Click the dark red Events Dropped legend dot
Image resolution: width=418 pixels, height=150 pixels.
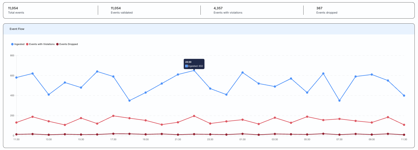click(x=57, y=44)
